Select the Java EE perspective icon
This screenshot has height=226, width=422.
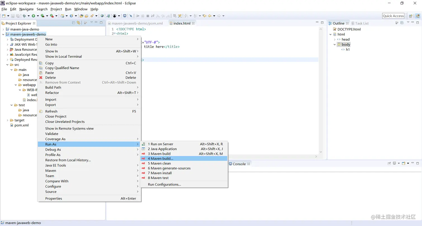click(x=418, y=16)
